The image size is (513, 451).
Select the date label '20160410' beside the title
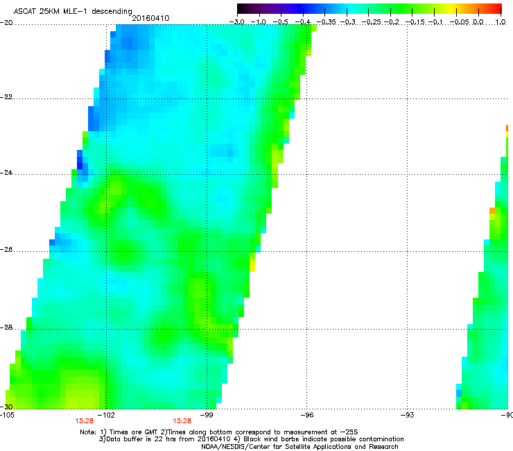[150, 18]
